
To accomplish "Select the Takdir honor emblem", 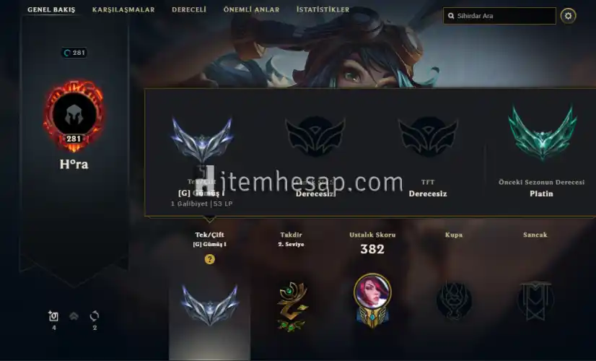I will tap(292, 306).
